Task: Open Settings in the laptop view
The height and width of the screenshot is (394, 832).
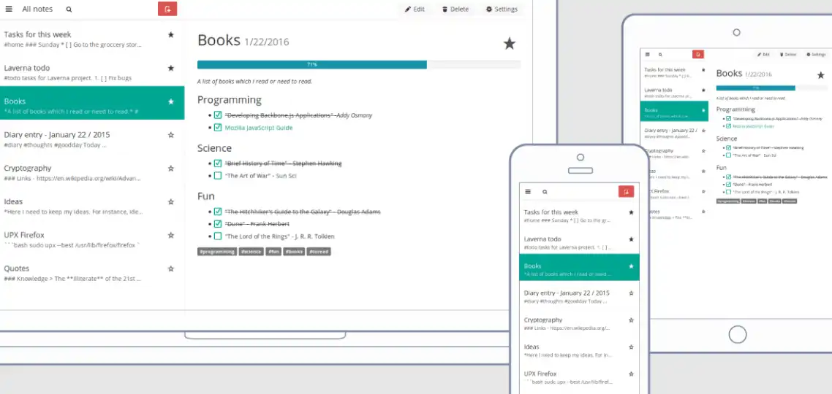Action: [502, 9]
